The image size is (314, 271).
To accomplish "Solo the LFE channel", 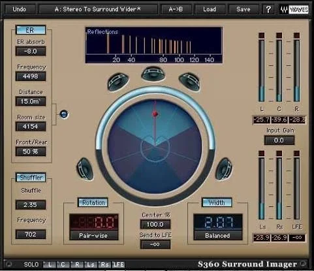I will tap(119, 264).
